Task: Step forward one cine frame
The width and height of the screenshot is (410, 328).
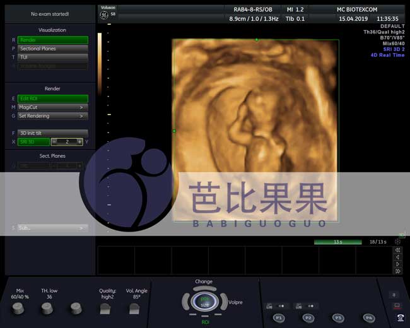Action: point(398,264)
